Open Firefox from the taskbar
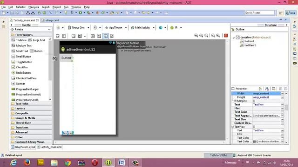The width and height of the screenshot is (298, 167). 27,163
